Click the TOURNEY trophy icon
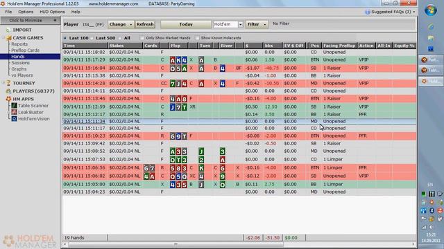The height and width of the screenshot is (249, 444). coord(8,83)
